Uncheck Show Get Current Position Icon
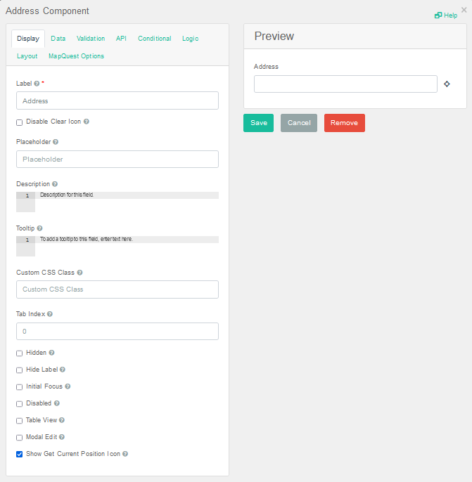This screenshot has width=472, height=482. coord(20,455)
